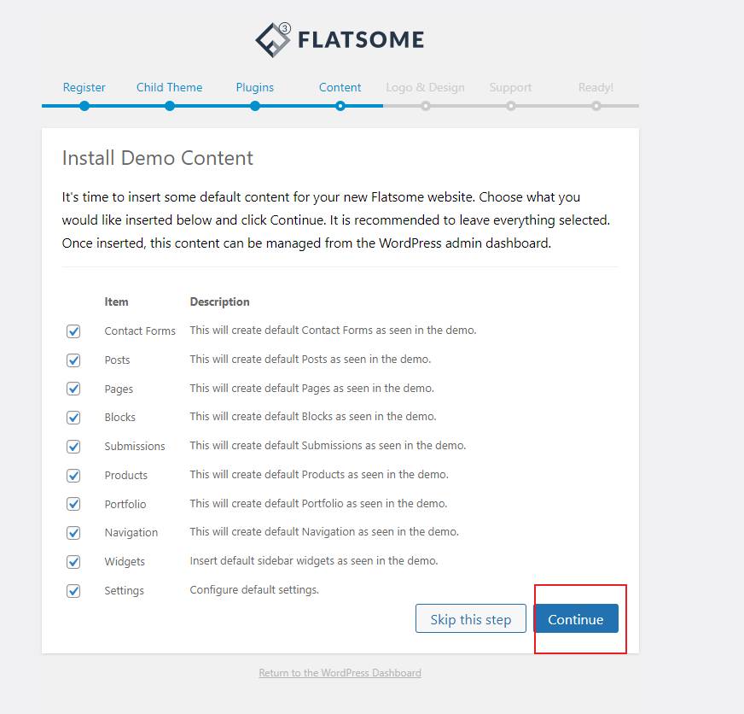
Task: Click the Description column header
Action: pos(219,301)
